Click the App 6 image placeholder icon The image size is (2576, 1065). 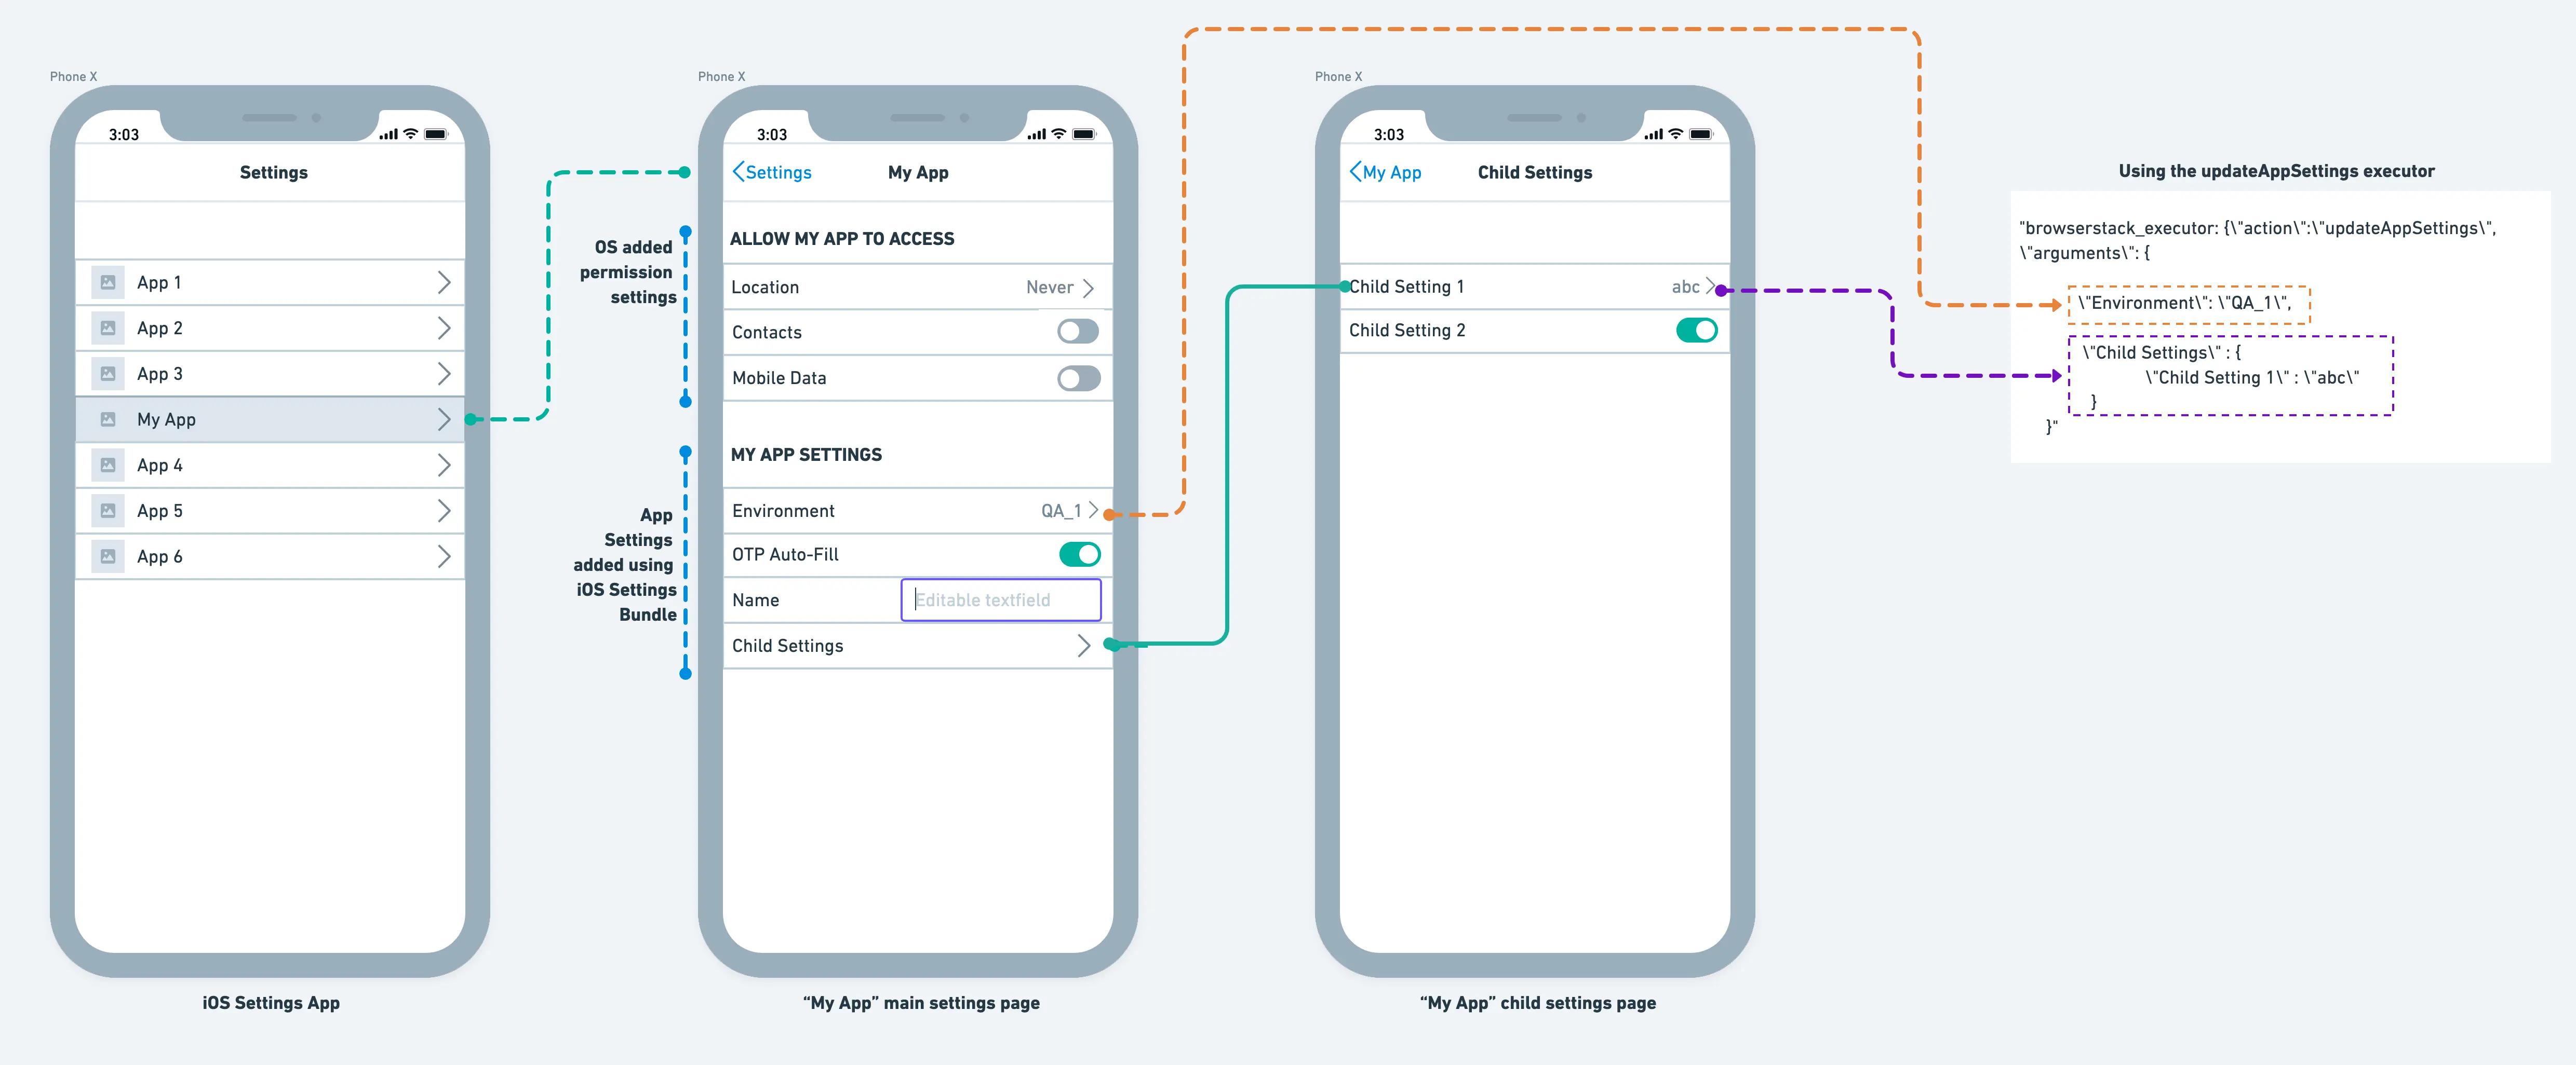tap(108, 556)
